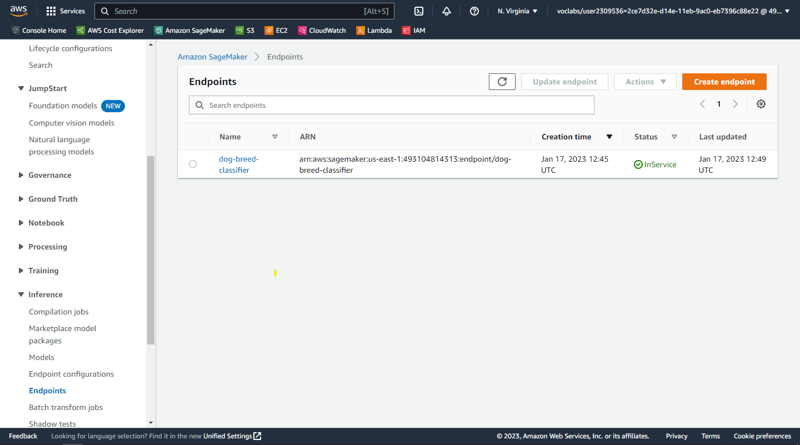Open the voclabs account menu
The height and width of the screenshot is (445, 800).
point(673,11)
